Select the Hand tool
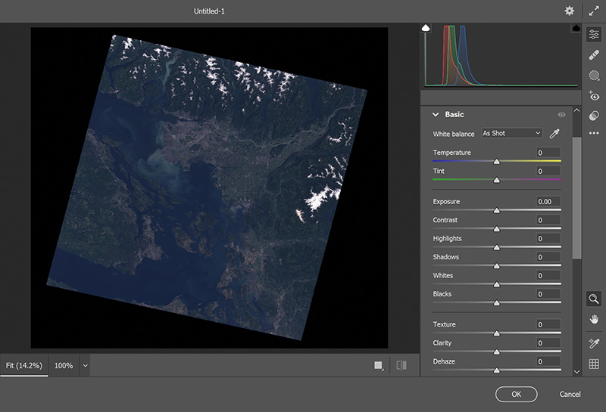The image size is (606, 412). point(594,319)
